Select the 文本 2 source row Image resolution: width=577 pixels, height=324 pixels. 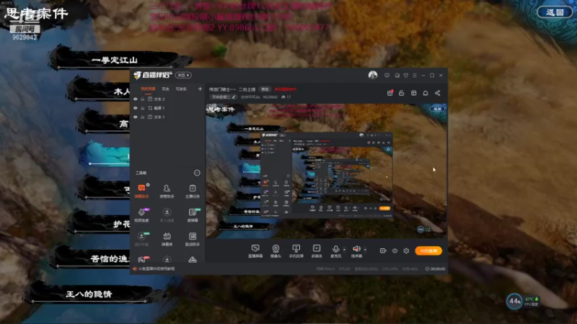[x=167, y=99]
